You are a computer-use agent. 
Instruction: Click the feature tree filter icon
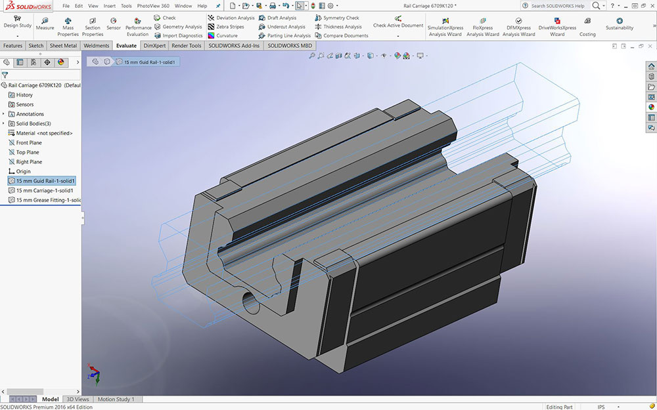coord(5,75)
